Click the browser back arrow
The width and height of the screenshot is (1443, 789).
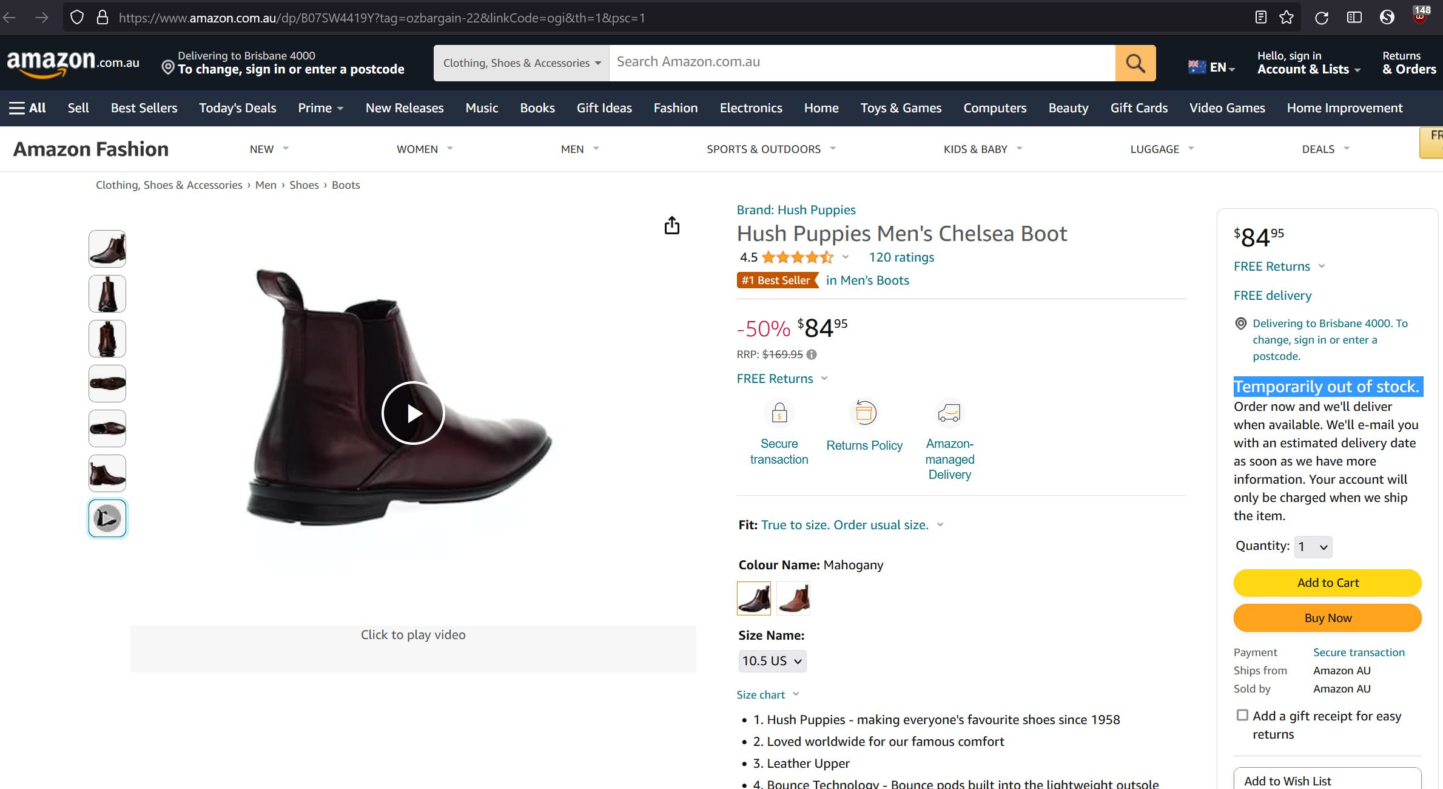point(10,18)
